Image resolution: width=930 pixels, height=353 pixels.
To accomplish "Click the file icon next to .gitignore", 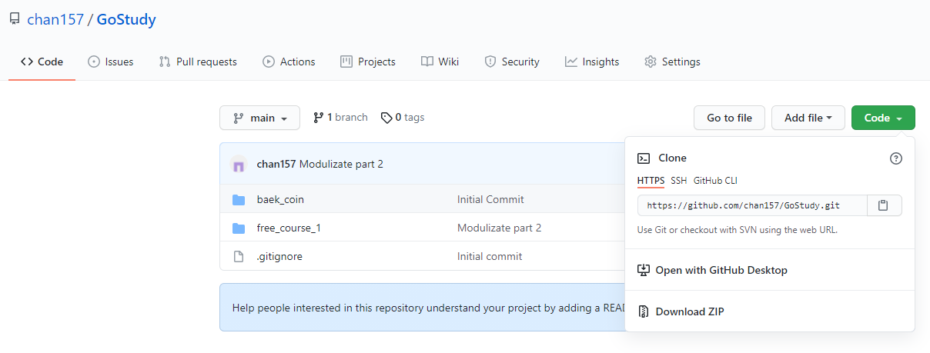I will coord(239,256).
